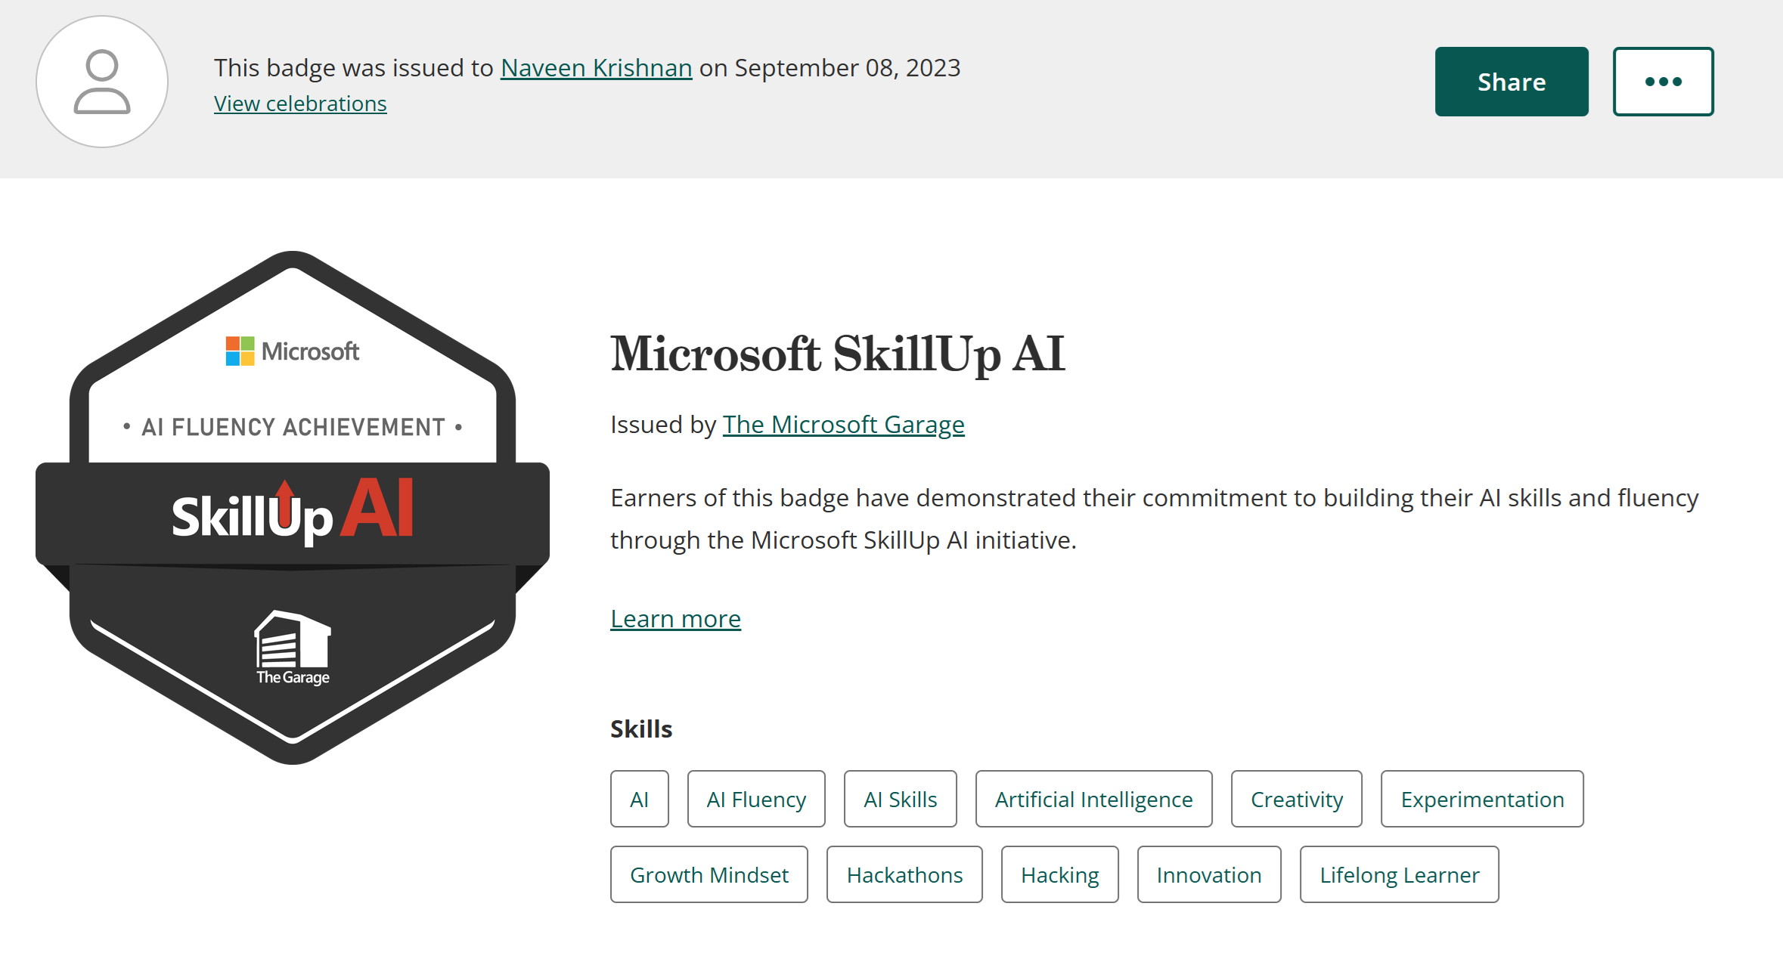Image resolution: width=1783 pixels, height=959 pixels.
Task: Select the AI Fluency skill tag
Action: tap(756, 799)
